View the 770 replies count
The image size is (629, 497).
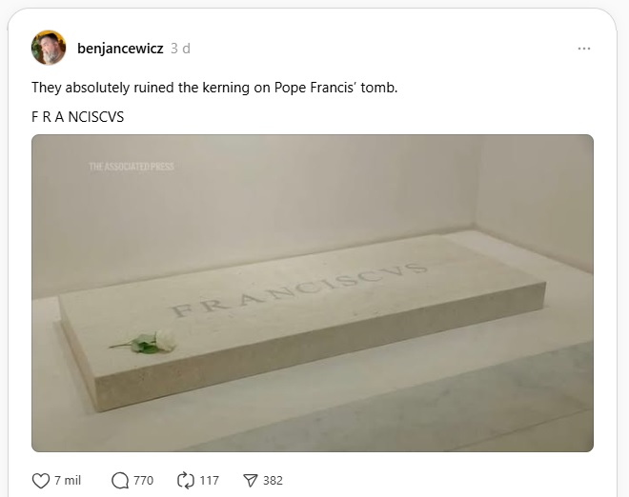click(x=144, y=480)
